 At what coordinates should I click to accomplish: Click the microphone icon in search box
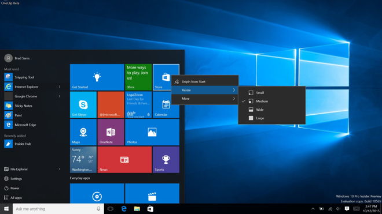pyautogui.click(x=98, y=209)
